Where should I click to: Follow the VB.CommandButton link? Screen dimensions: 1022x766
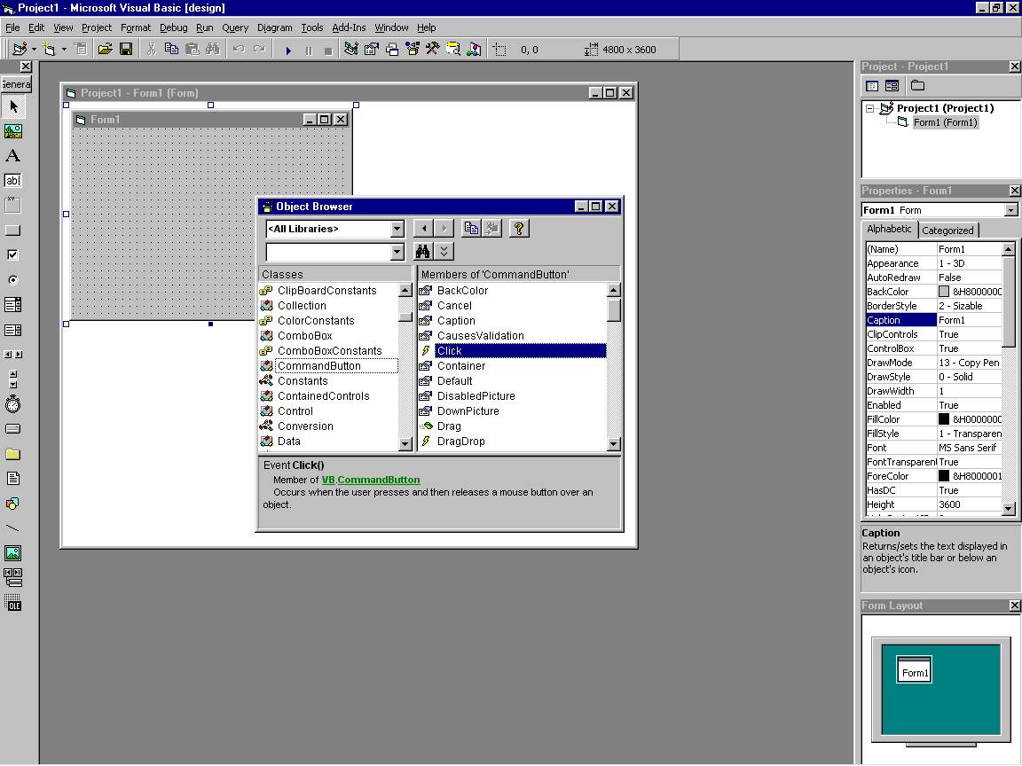371,480
